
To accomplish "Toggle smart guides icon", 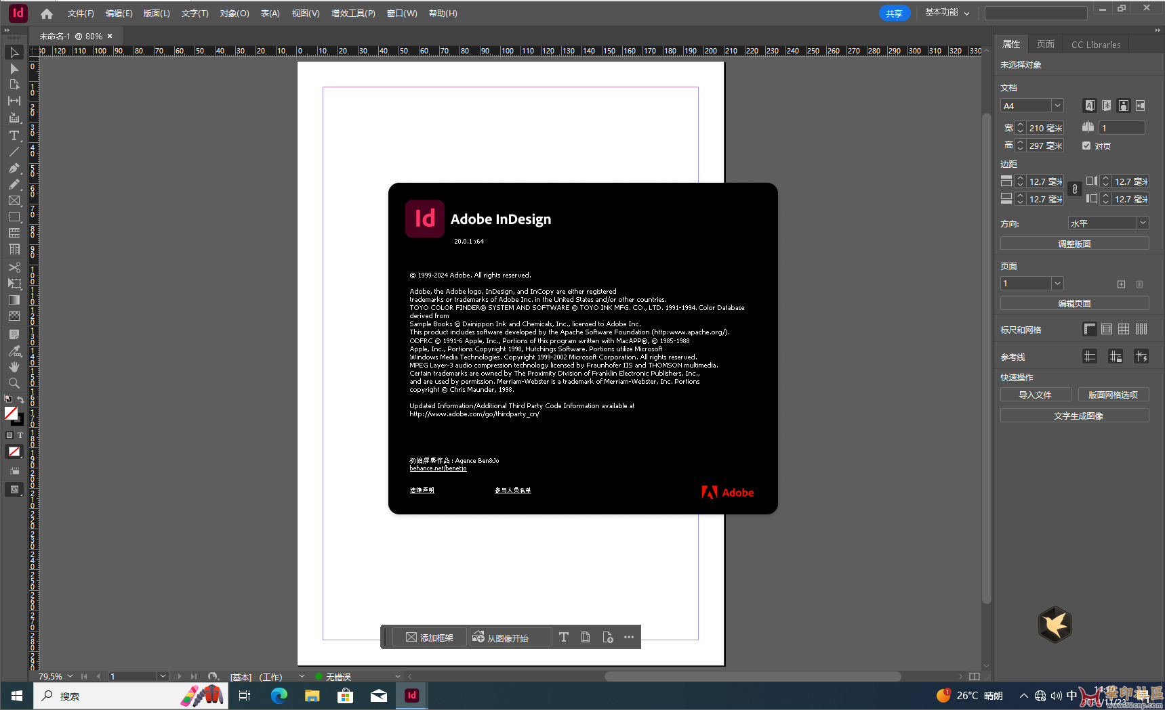I will pyautogui.click(x=1141, y=357).
